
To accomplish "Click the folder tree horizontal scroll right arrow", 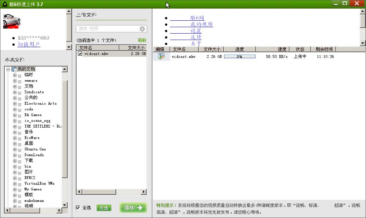I will click(x=59, y=210).
